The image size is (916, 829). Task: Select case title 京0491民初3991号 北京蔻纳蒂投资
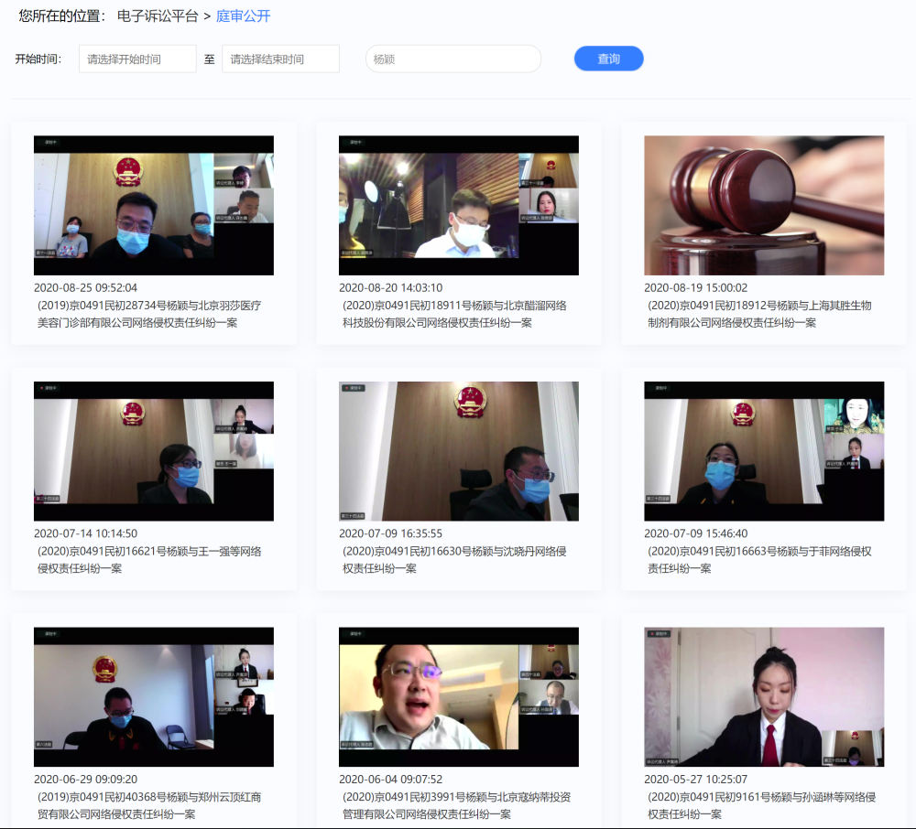pos(457,805)
